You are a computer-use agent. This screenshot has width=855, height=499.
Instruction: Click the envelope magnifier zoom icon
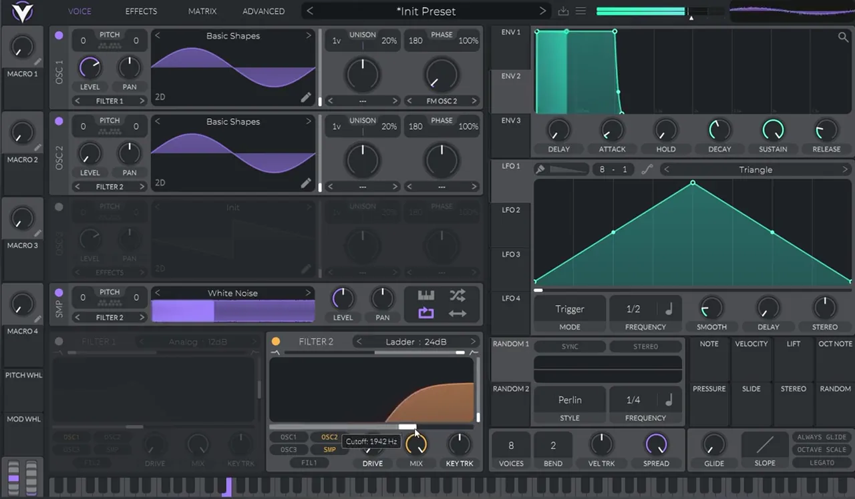tap(843, 37)
